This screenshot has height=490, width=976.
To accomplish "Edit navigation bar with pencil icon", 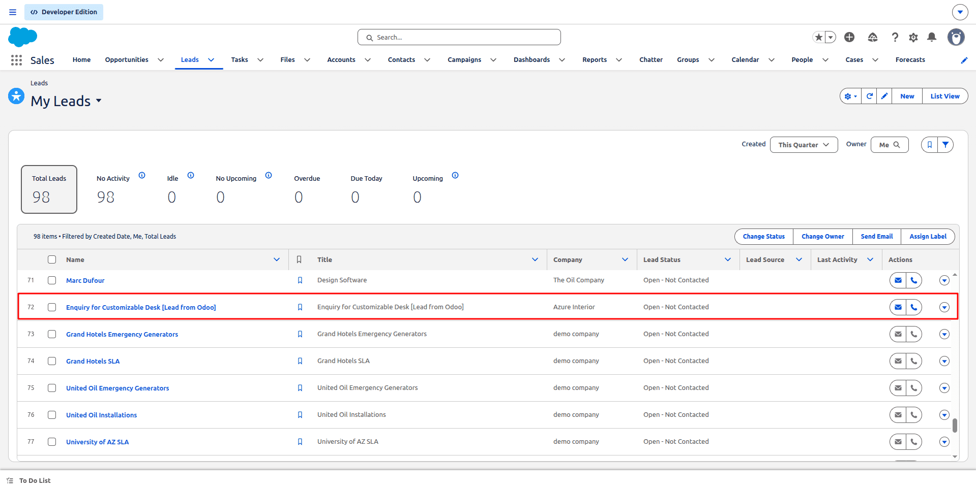I will (964, 60).
